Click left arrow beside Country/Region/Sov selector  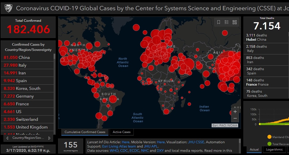[x=7, y=138]
